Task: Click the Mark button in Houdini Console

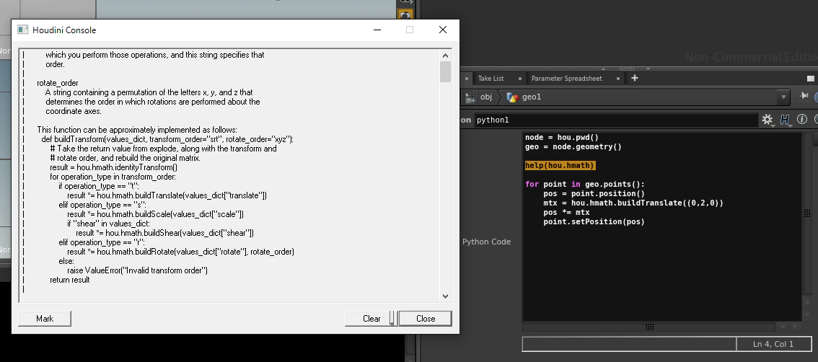Action: tap(44, 318)
